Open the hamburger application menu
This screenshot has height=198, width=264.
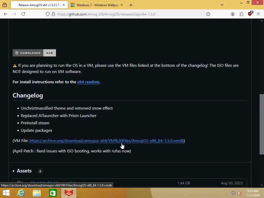tap(258, 14)
